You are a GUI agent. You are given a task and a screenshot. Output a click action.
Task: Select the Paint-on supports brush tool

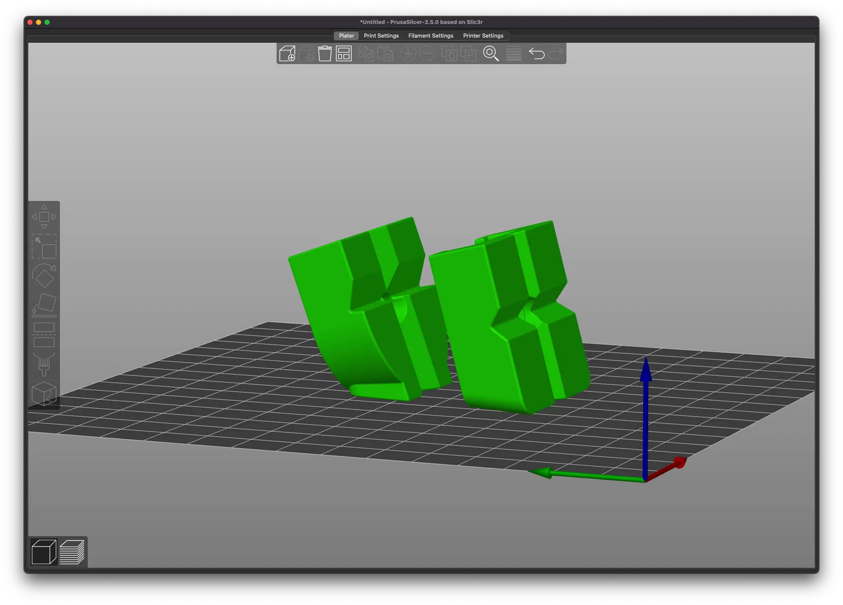click(x=44, y=364)
